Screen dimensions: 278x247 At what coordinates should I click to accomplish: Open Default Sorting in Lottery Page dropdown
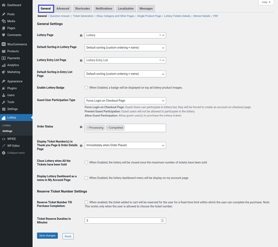(125, 48)
